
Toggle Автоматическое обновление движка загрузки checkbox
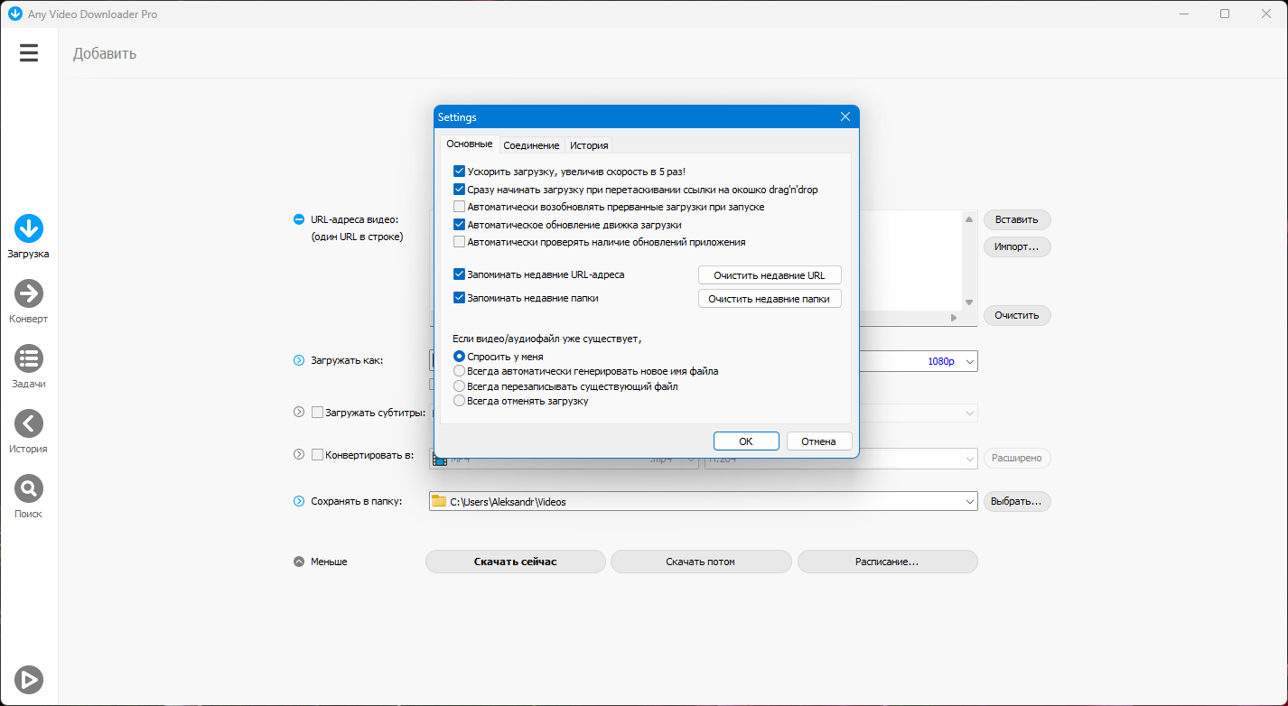(x=460, y=225)
